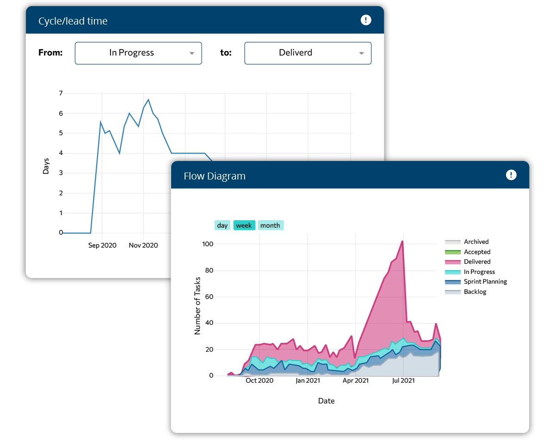Click the Cycle/lead time panel title
The width and height of the screenshot is (555, 440).
tap(73, 21)
